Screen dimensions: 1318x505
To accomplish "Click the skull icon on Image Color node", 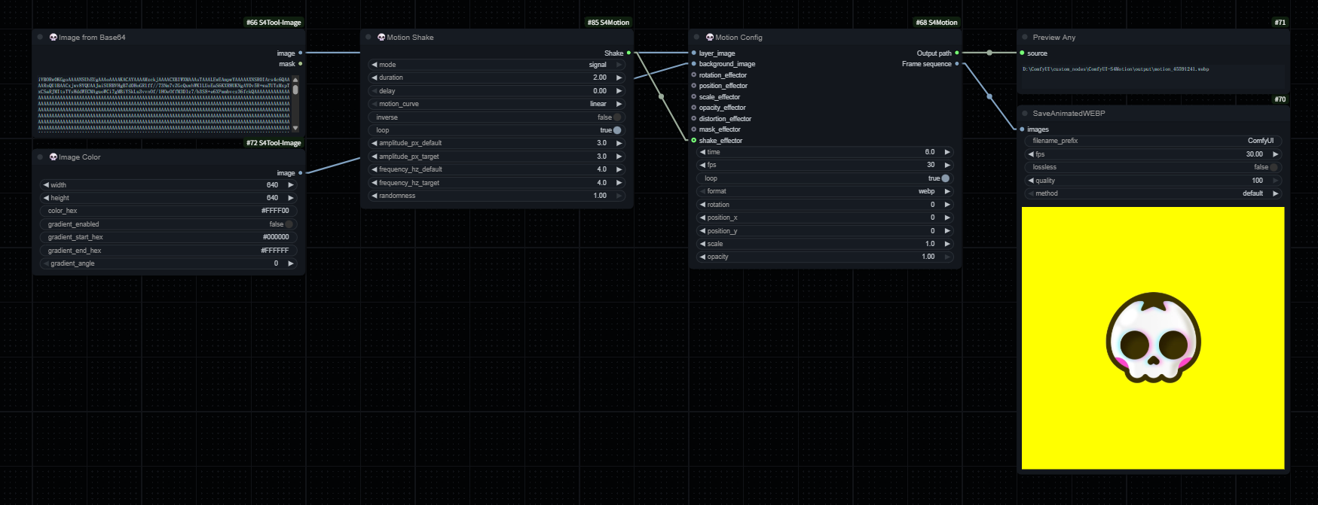I will click(x=54, y=157).
